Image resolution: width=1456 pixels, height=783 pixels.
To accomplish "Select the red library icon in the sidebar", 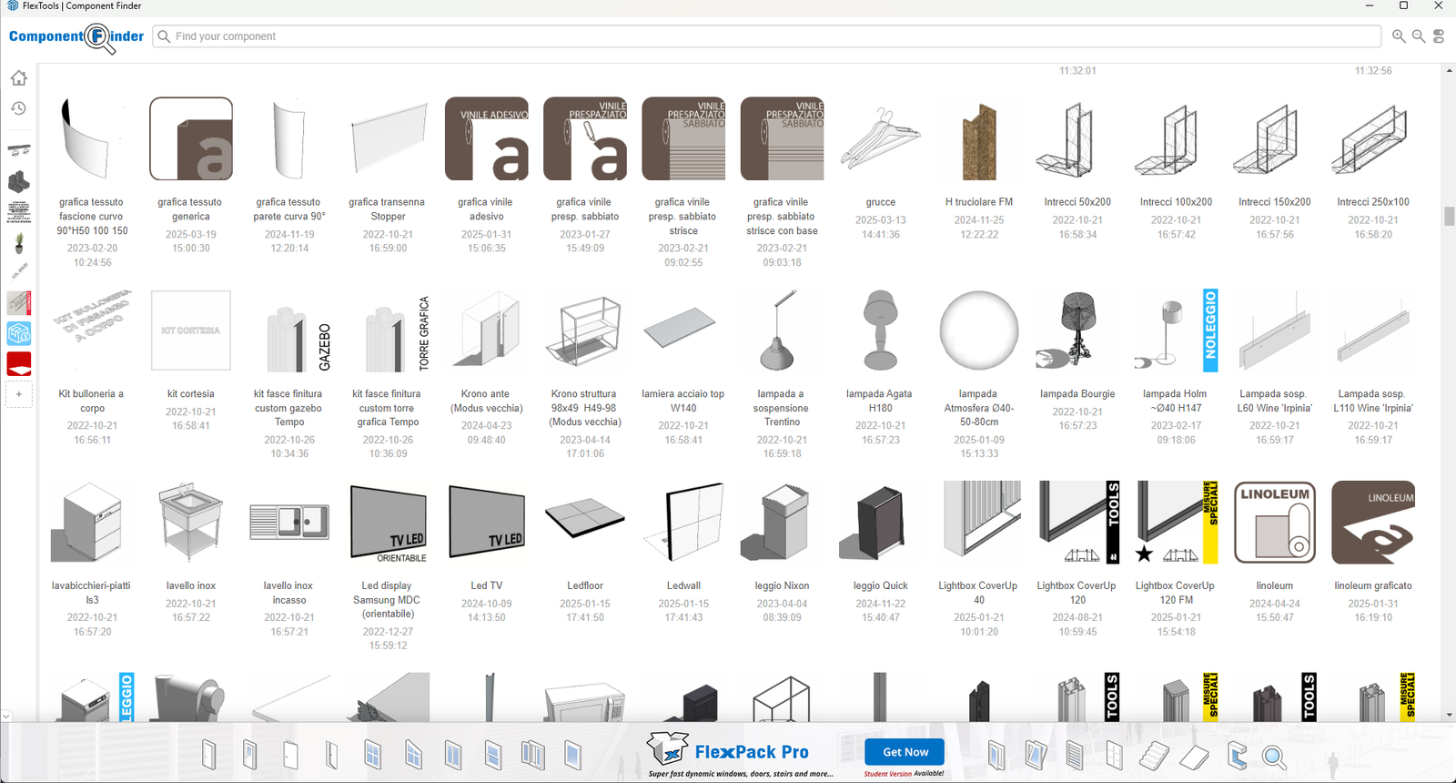I will coord(19,363).
